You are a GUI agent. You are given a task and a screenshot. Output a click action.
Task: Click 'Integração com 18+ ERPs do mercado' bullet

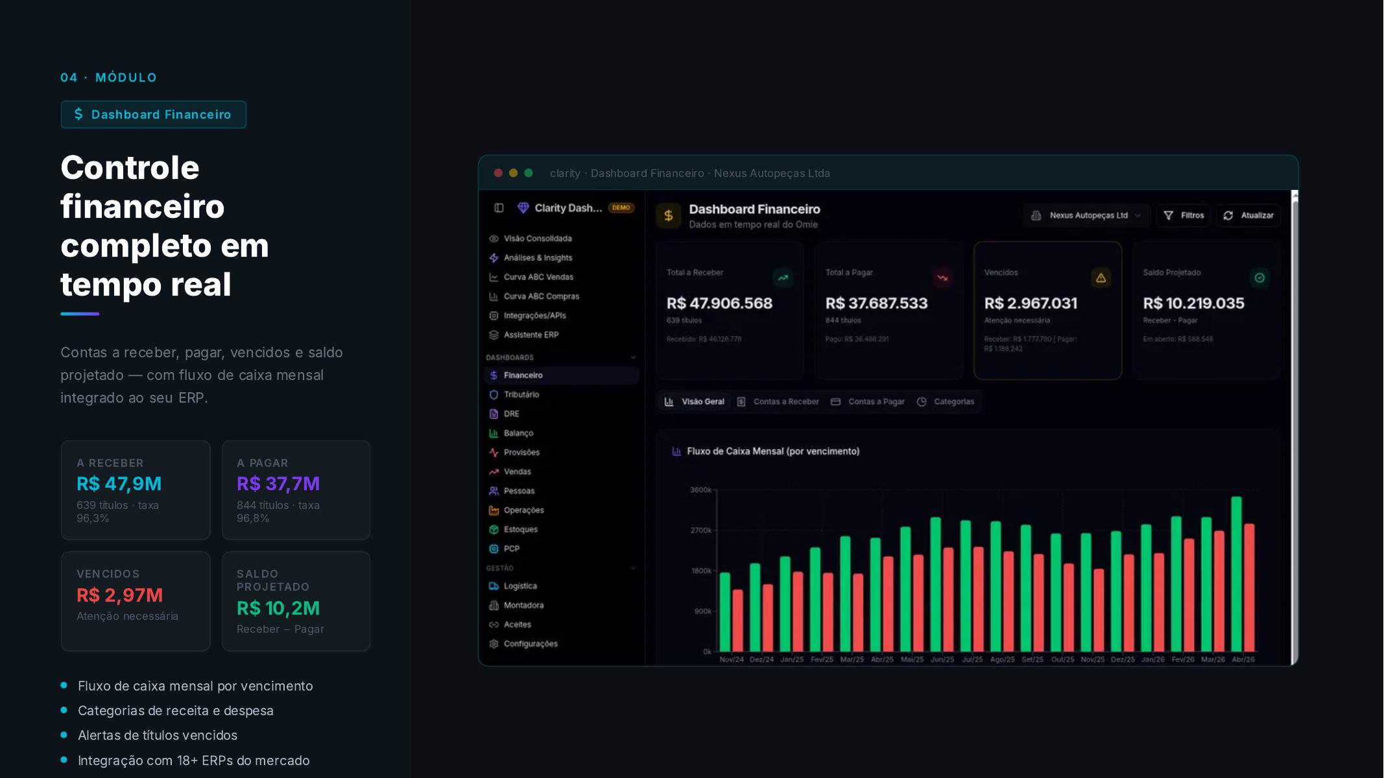(193, 760)
